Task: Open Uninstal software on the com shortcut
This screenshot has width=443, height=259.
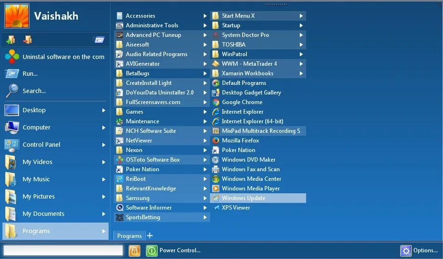Action: 55,57
